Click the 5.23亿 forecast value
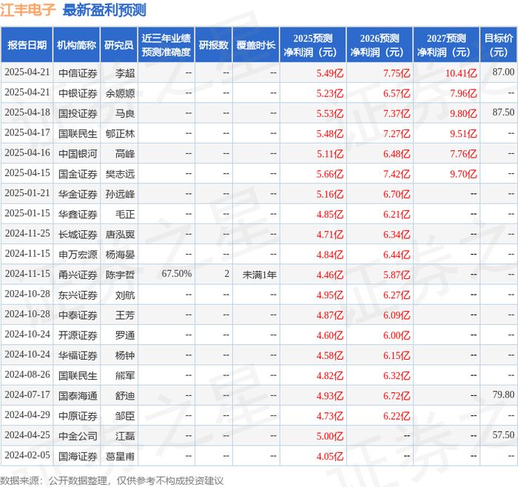The image size is (518, 487). coord(330,93)
